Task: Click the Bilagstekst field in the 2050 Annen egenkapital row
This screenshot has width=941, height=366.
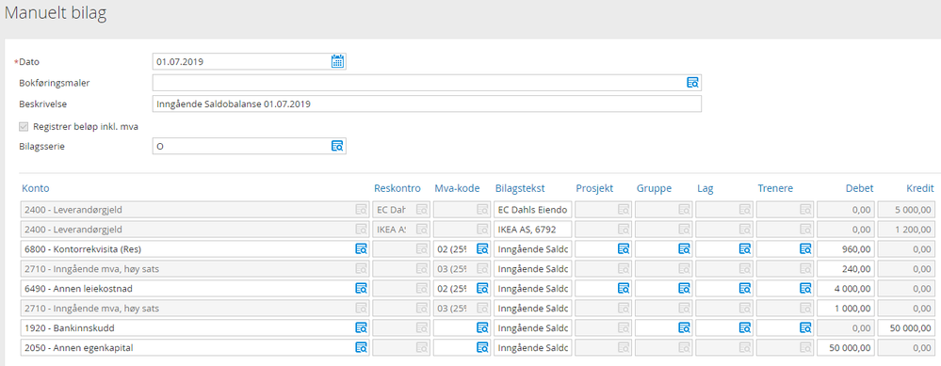Action: [x=533, y=347]
